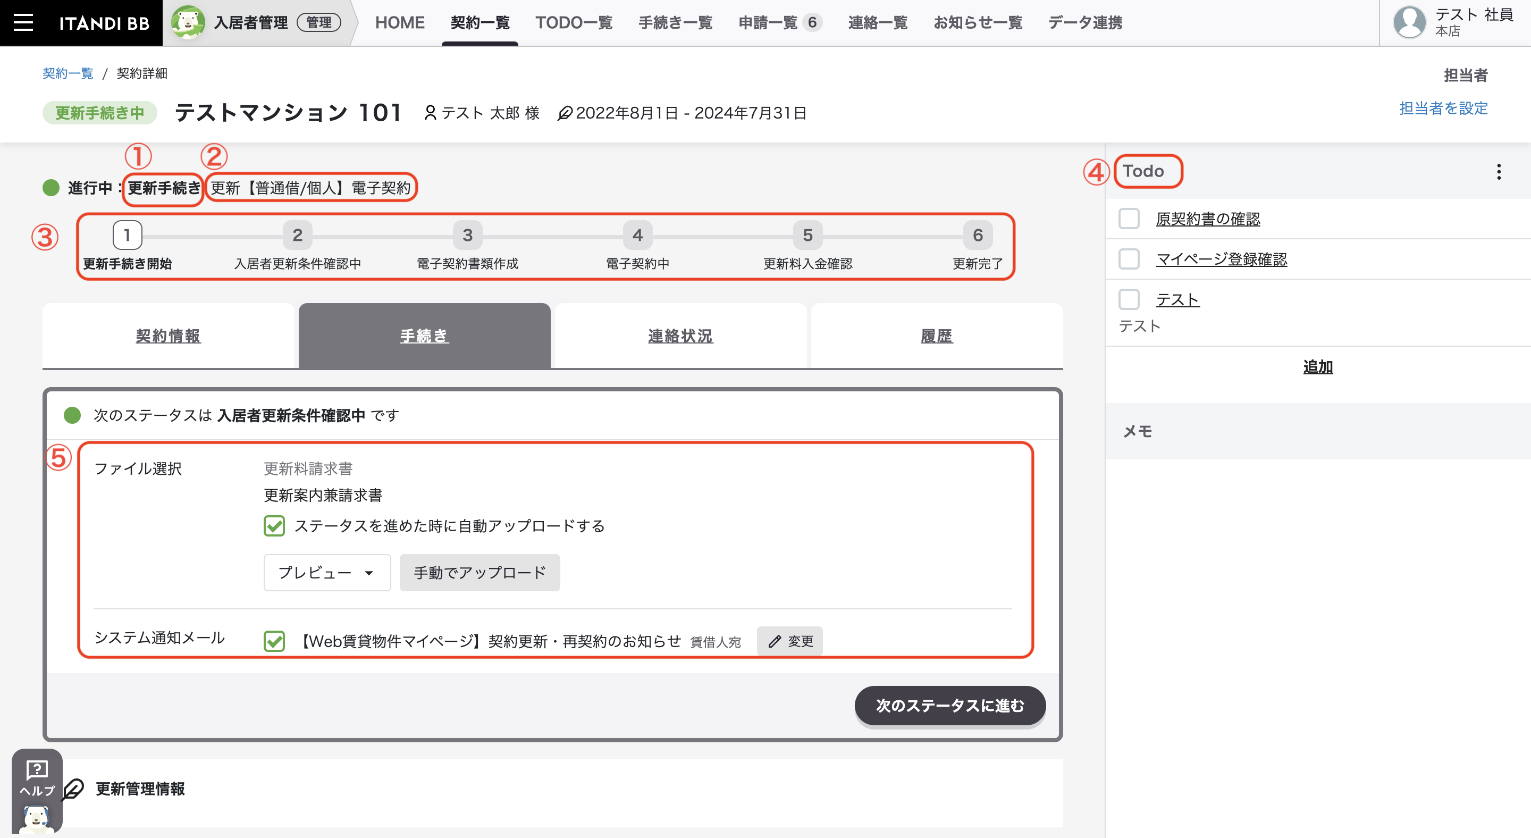Image resolution: width=1531 pixels, height=838 pixels.
Task: Open the hamburger menu
Action: point(23,22)
